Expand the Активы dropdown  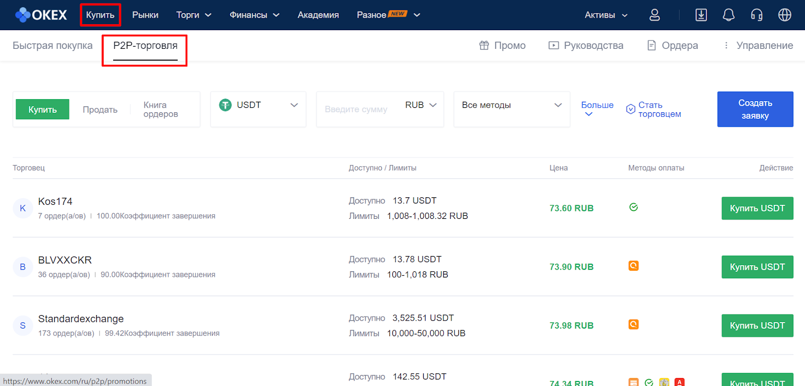tap(606, 15)
